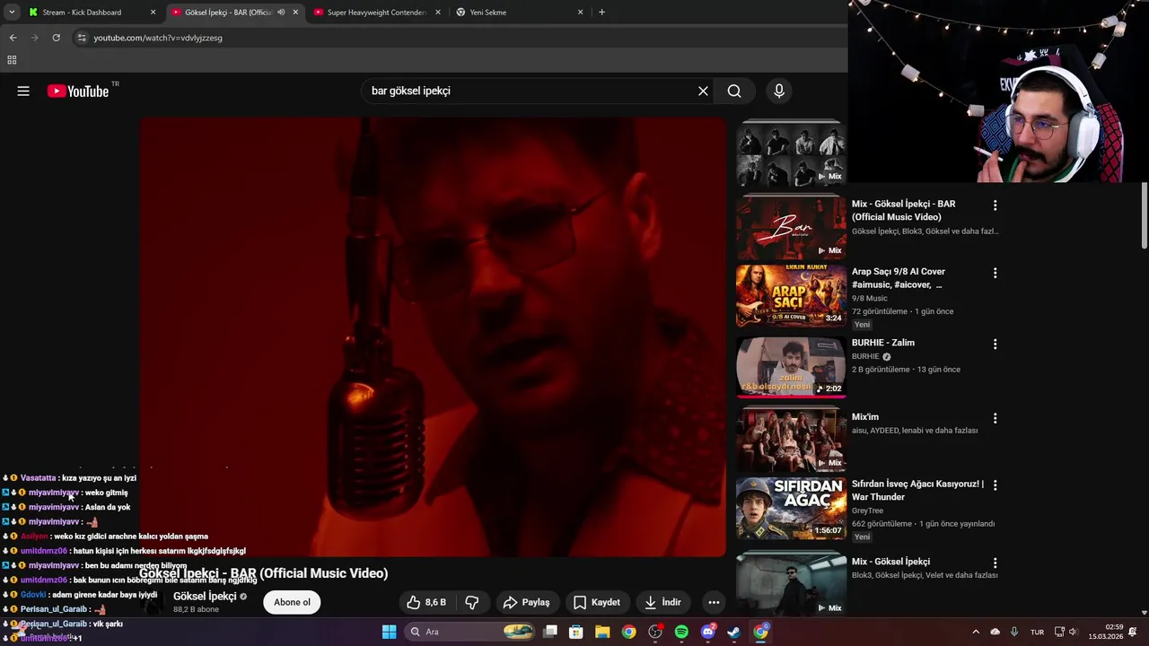Open options for BURHIE - Zalim
This screenshot has width=1149, height=646.
(995, 344)
